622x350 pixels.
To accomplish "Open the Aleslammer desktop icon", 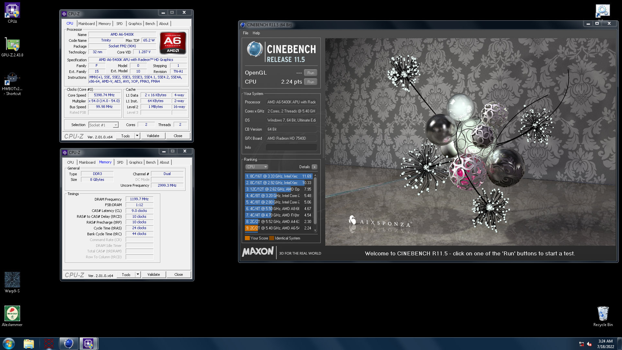I will pyautogui.click(x=12, y=316).
